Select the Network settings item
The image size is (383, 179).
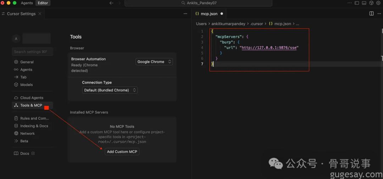click(27, 134)
